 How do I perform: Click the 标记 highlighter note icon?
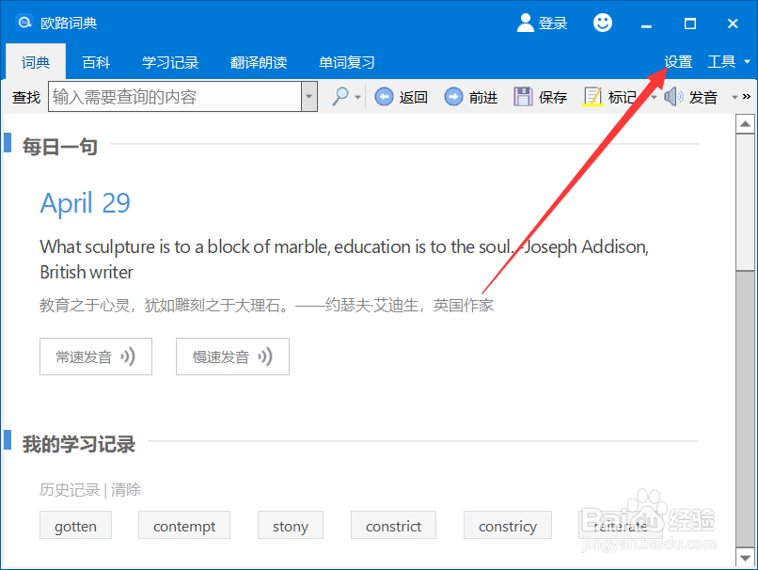tap(592, 97)
